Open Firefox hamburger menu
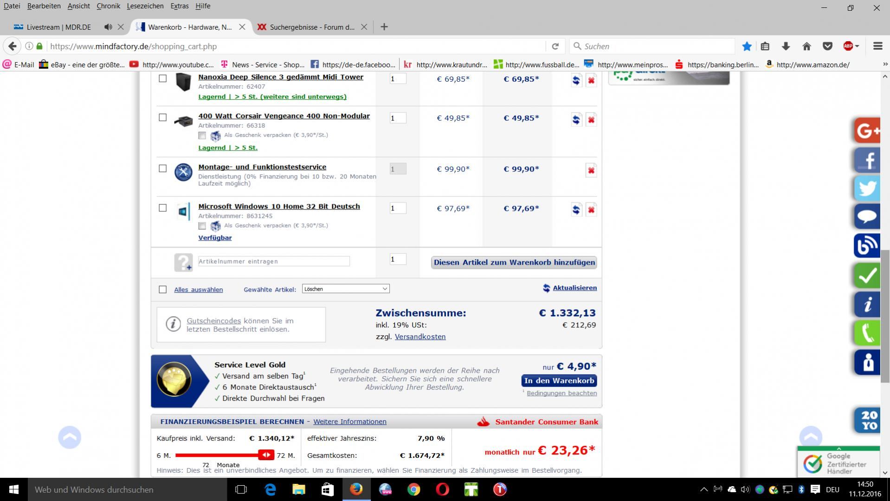 tap(877, 46)
